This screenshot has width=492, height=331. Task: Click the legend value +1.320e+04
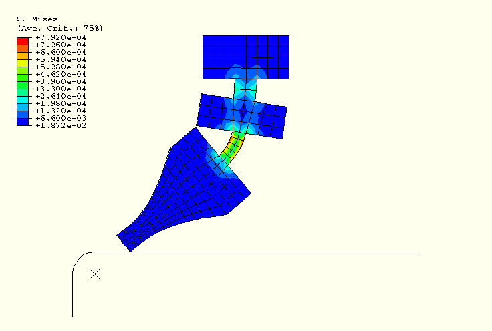[x=61, y=111]
